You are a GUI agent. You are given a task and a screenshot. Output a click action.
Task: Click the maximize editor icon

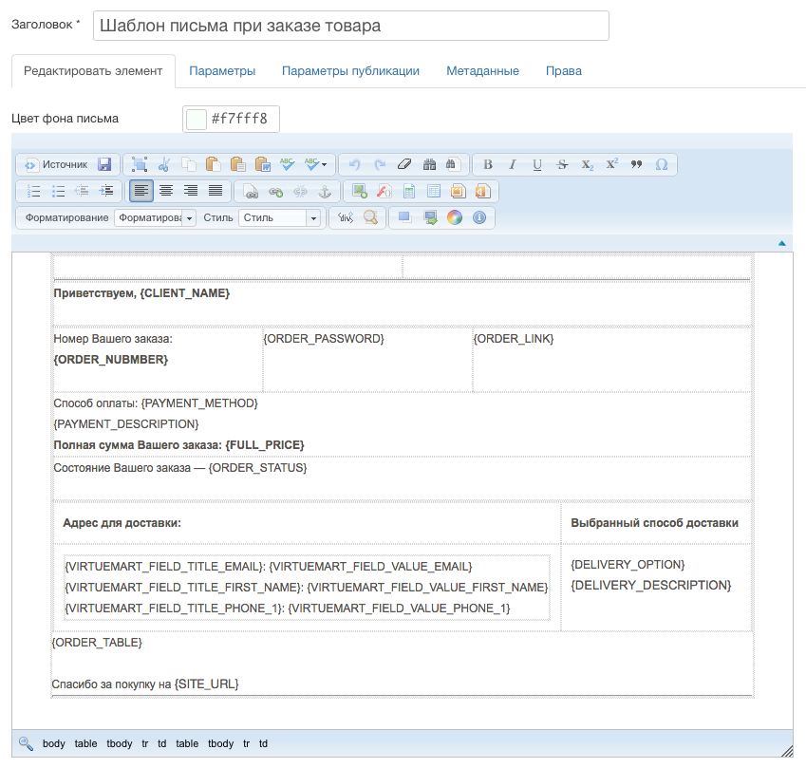click(404, 218)
